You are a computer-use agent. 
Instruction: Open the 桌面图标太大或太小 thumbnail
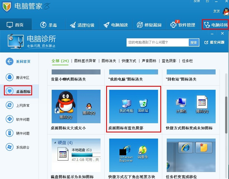[76, 107]
